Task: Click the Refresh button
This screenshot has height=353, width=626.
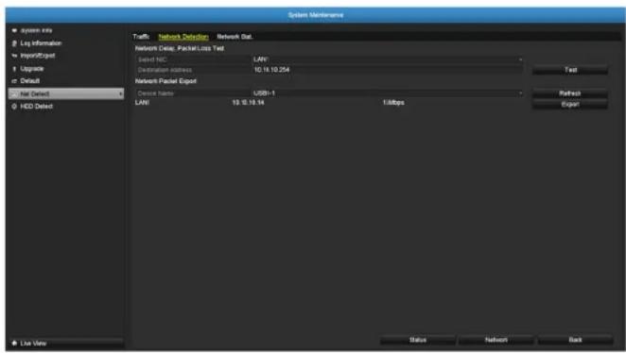Action: (x=570, y=93)
